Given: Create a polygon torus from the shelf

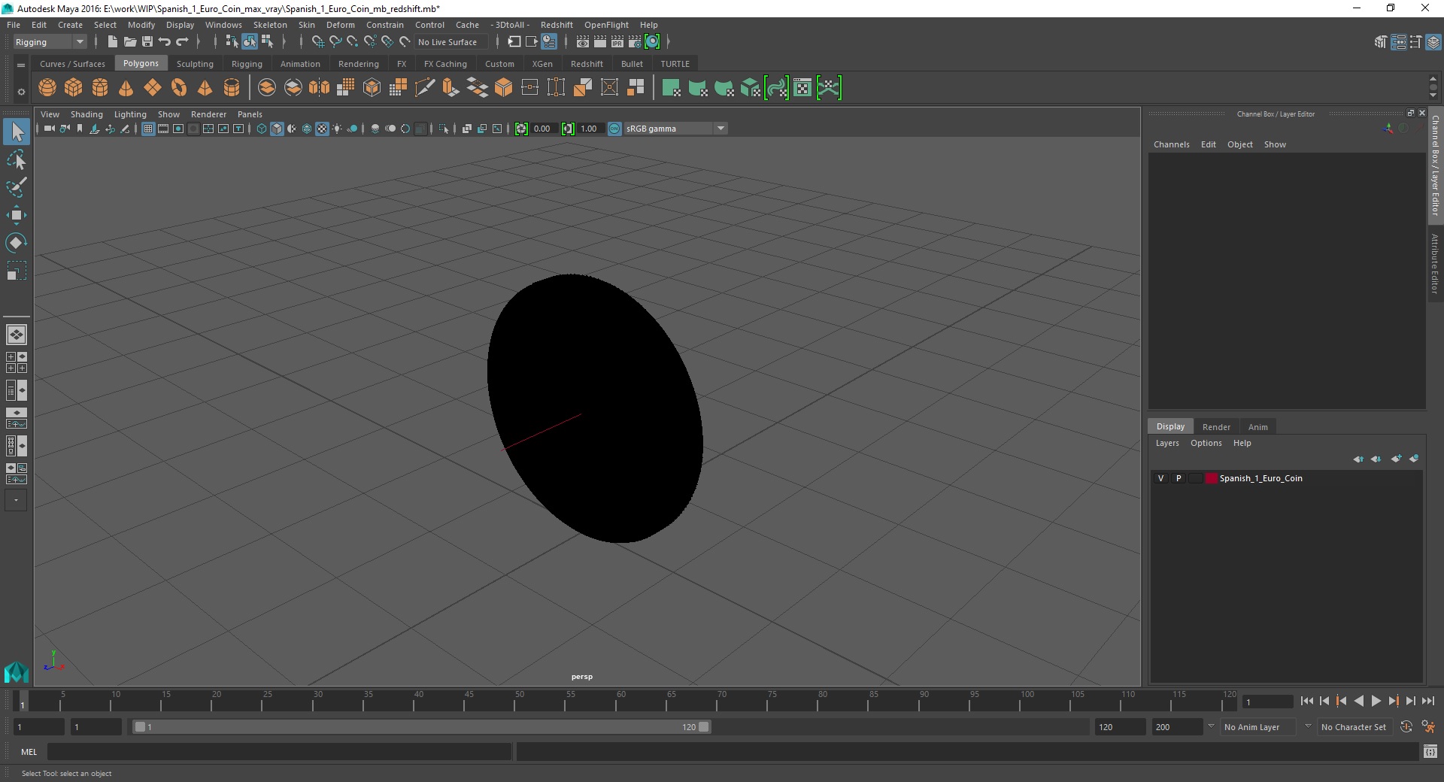Looking at the screenshot, I should (x=179, y=88).
